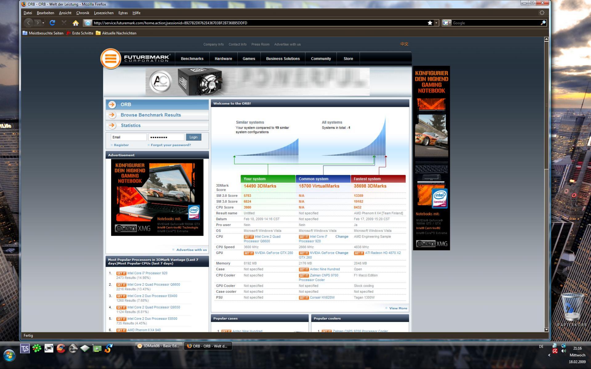Click the Firefox forward arrow button
The width and height of the screenshot is (591, 369).
coord(37,23)
